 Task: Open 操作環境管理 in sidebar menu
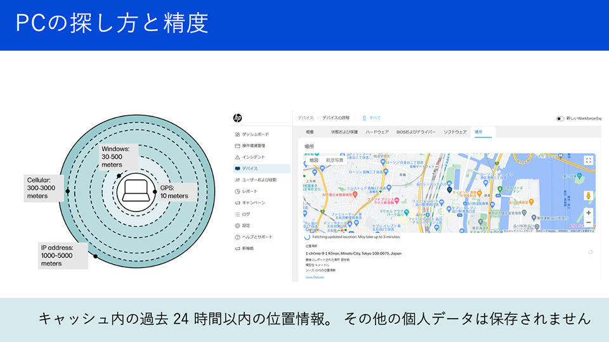coord(254,146)
